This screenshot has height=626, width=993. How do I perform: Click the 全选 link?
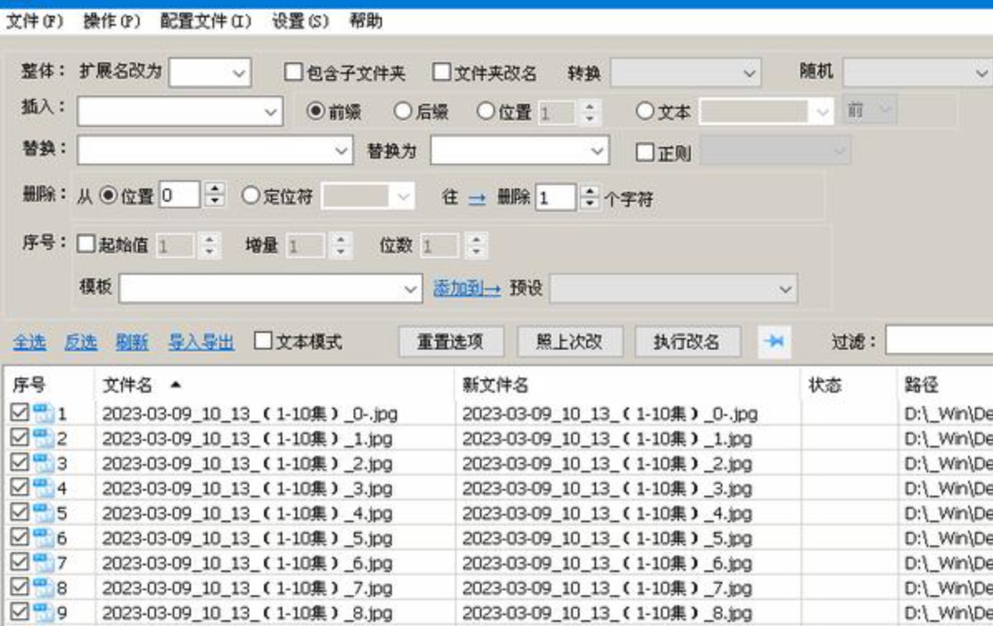tap(30, 342)
